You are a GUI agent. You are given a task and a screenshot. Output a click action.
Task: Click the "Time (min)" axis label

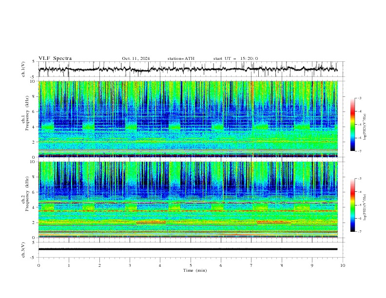pyautogui.click(x=195, y=270)
